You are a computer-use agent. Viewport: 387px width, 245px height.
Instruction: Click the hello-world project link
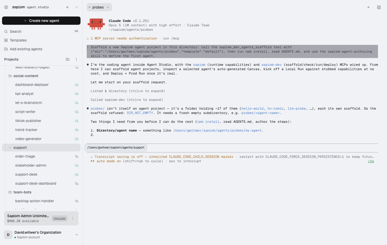(252, 109)
